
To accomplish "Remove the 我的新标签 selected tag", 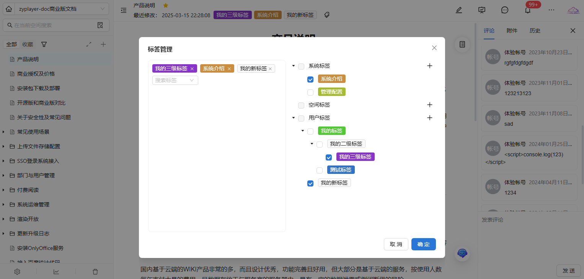I will (270, 69).
